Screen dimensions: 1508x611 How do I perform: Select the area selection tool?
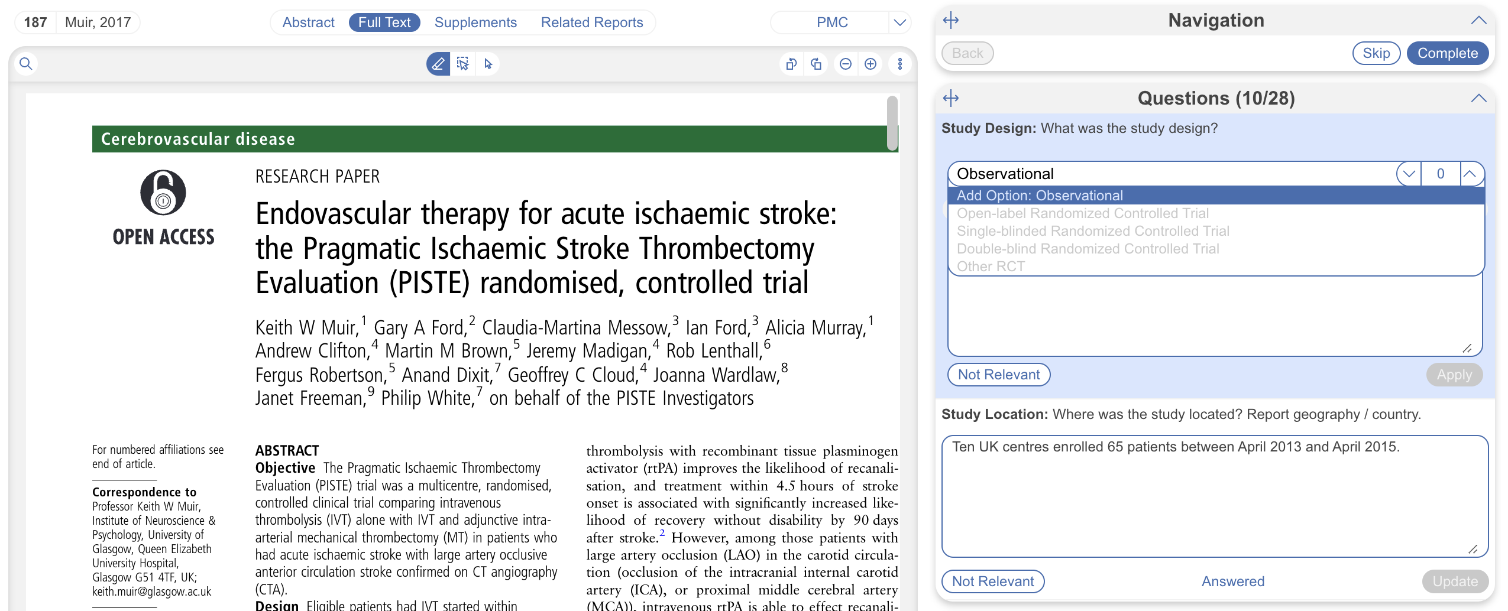click(462, 64)
